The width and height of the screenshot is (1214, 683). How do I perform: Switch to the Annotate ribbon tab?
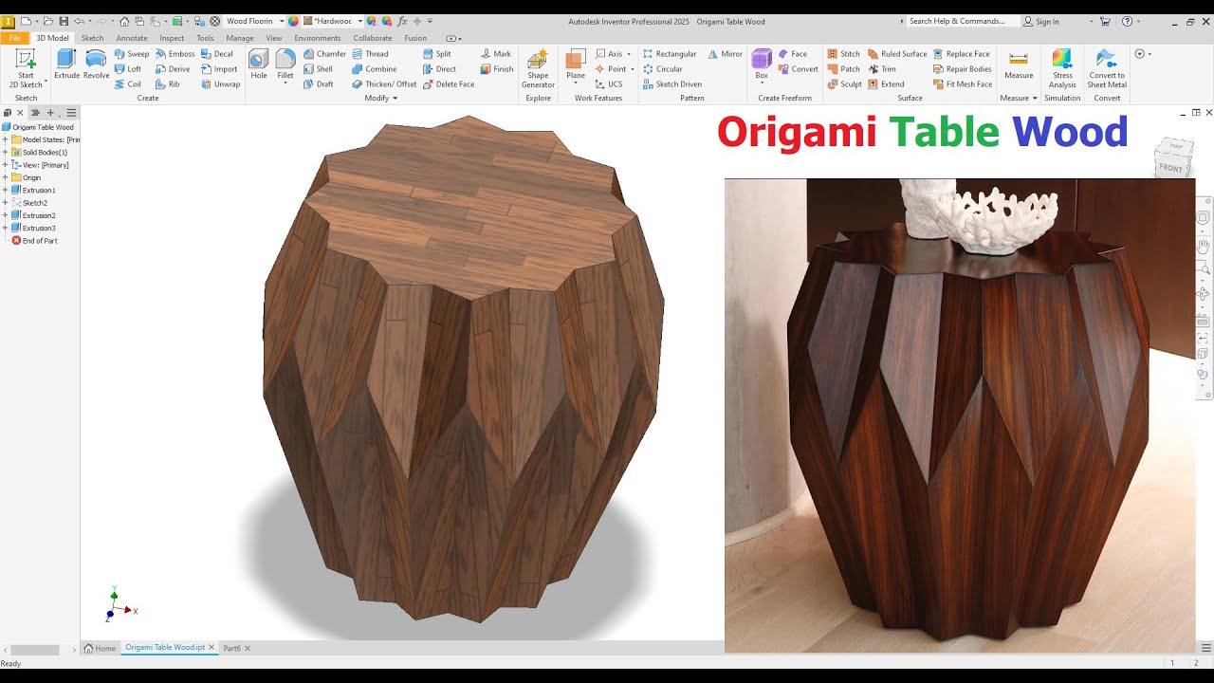click(132, 38)
